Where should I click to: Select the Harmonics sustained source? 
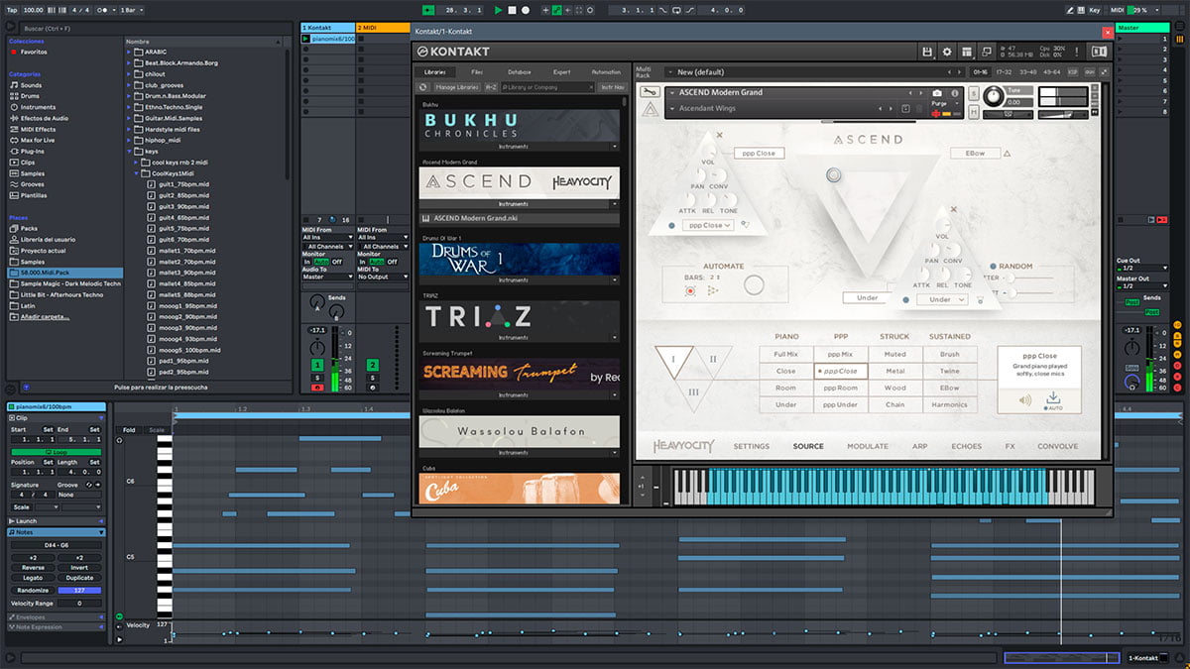tap(950, 404)
